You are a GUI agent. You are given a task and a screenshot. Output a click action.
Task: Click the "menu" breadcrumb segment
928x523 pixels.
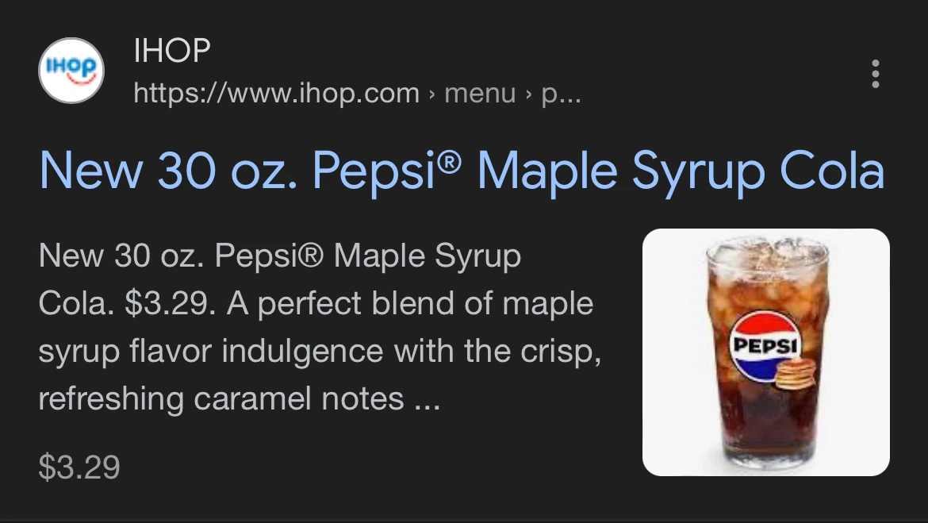(x=480, y=94)
